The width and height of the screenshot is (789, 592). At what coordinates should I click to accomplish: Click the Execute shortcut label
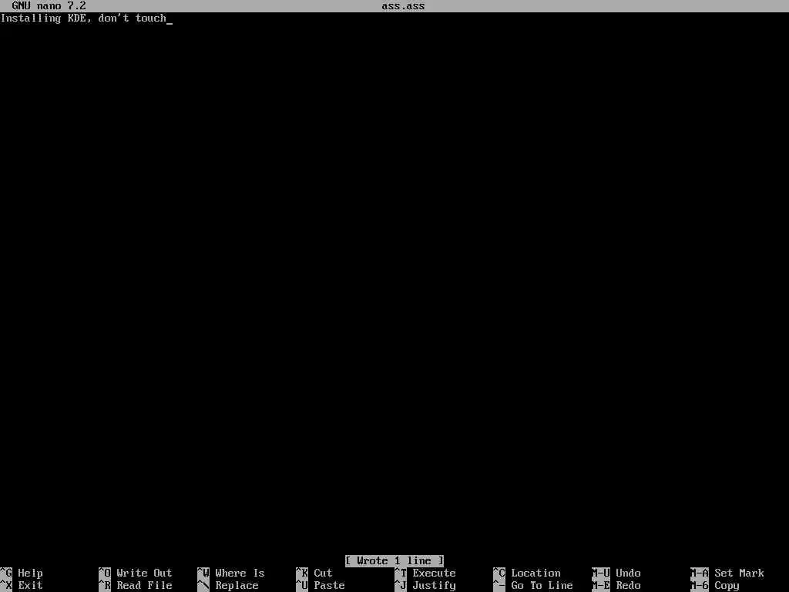click(435, 573)
